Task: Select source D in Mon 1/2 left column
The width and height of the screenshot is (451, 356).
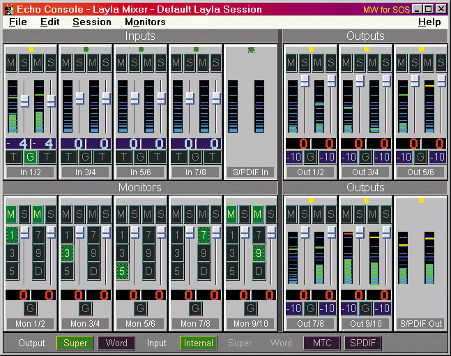Action: (38, 270)
